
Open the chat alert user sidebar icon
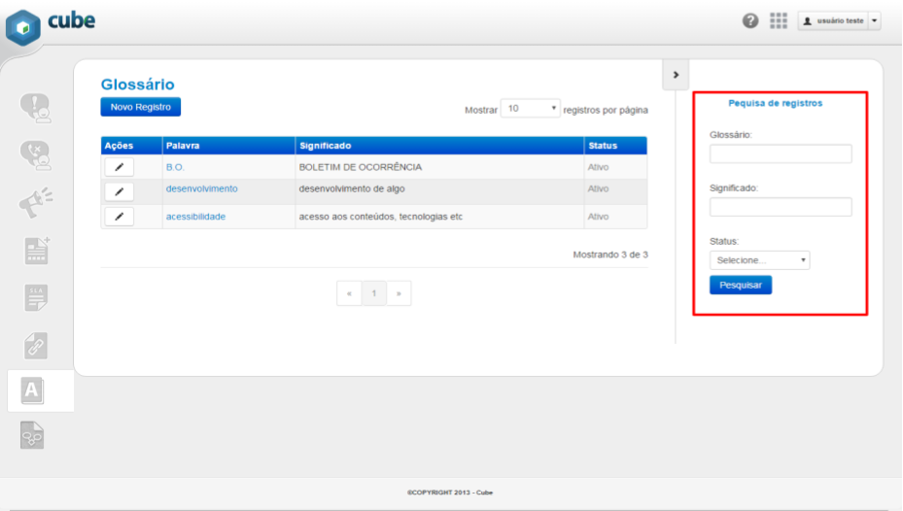(x=36, y=108)
